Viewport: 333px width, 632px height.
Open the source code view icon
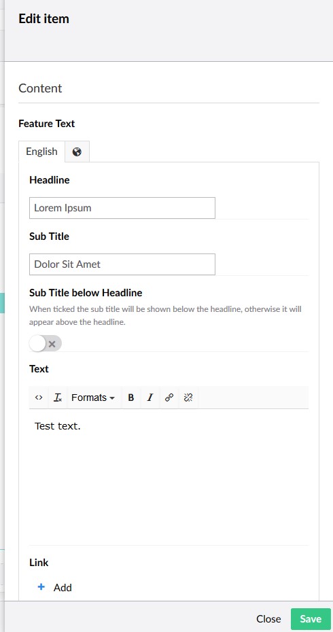(39, 398)
